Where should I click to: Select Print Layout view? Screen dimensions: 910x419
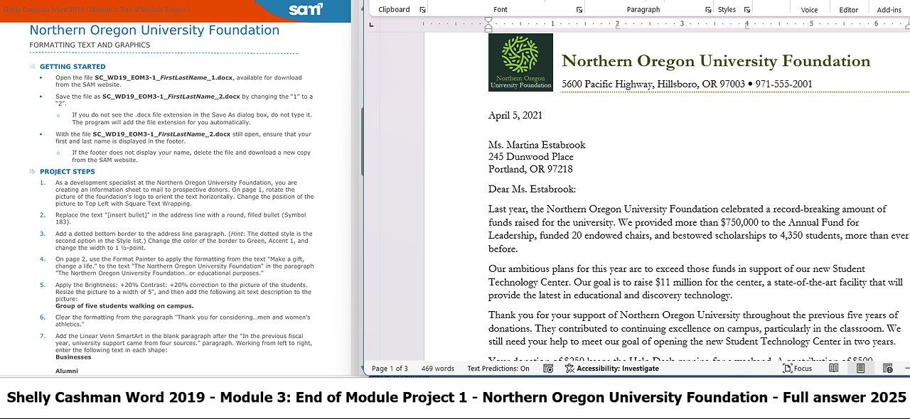pyautogui.click(x=860, y=369)
